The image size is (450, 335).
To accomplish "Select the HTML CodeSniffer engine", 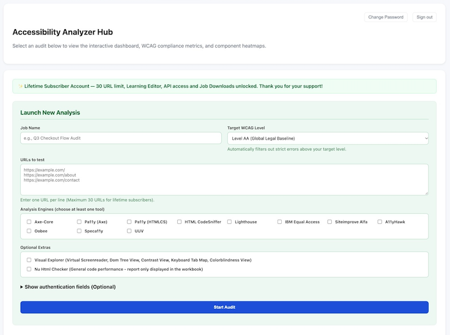I will tap(180, 222).
